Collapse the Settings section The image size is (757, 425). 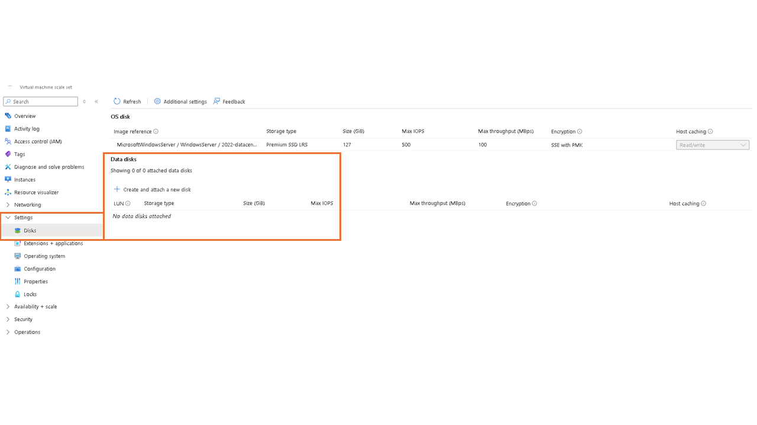[x=8, y=218]
